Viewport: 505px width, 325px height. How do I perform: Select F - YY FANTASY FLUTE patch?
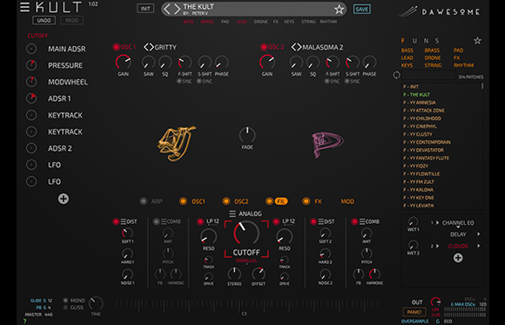[x=426, y=158]
